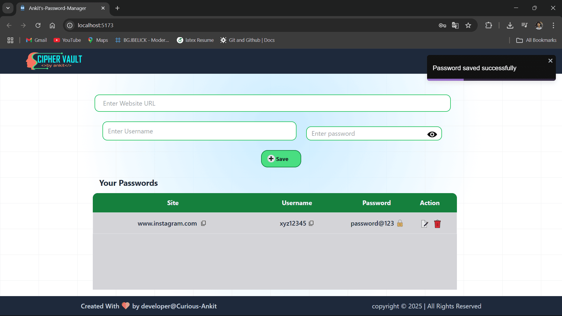This screenshot has height=316, width=562.
Task: Click the copyright 2025 footer text
Action: point(426,306)
